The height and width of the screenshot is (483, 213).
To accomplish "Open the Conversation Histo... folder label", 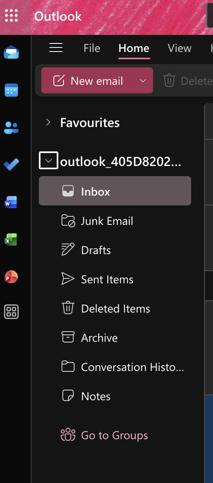I will (132, 367).
